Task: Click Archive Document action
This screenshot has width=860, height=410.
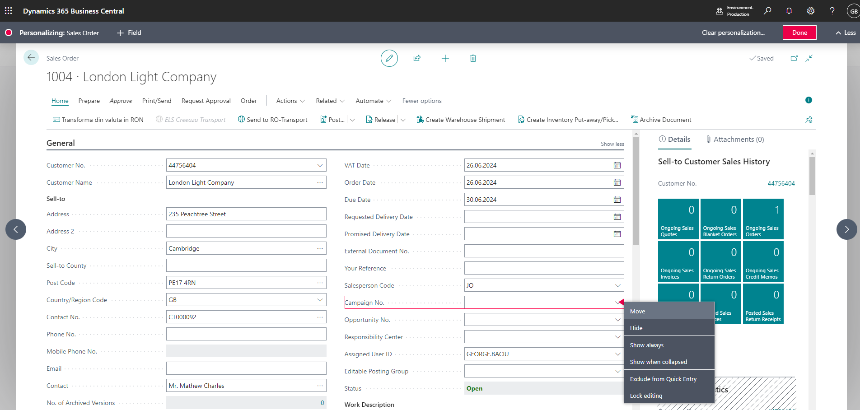Action: click(x=661, y=120)
